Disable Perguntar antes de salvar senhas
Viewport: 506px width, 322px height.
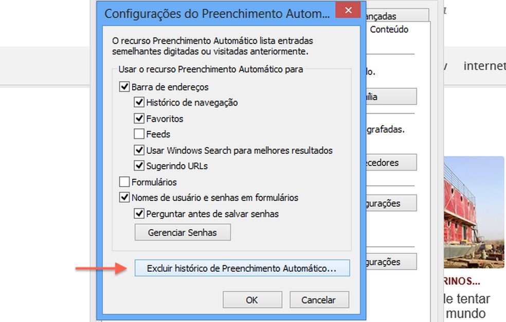pos(139,214)
